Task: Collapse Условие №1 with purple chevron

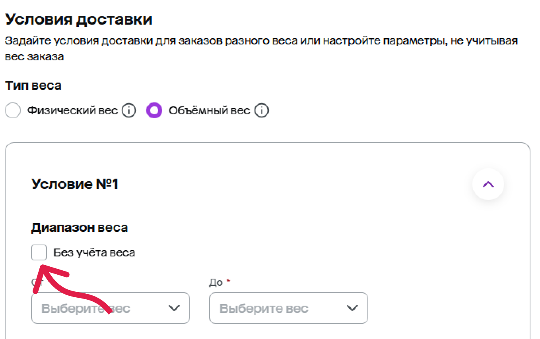Action: pyautogui.click(x=488, y=184)
